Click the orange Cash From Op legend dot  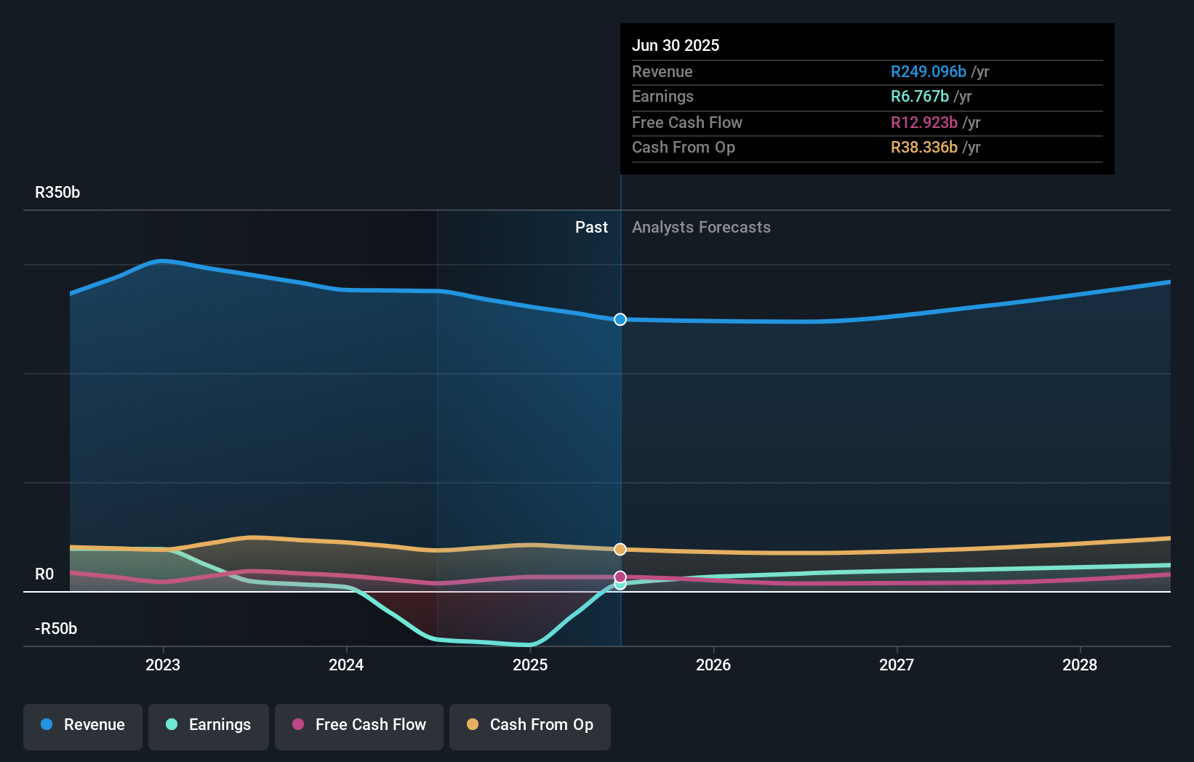coord(473,724)
